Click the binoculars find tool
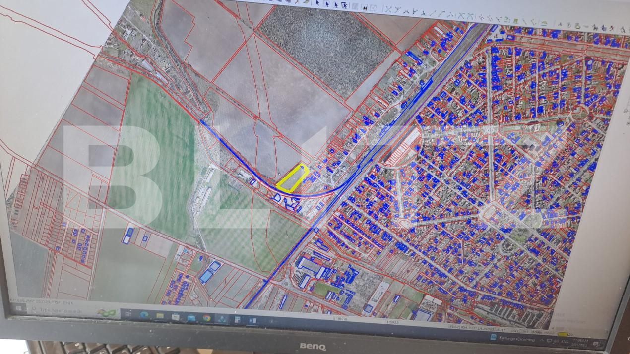The image size is (630, 354). point(364,8)
